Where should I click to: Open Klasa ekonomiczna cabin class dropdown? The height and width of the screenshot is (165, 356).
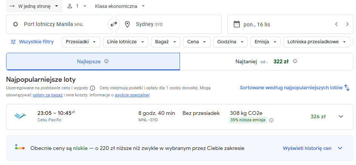point(120,6)
